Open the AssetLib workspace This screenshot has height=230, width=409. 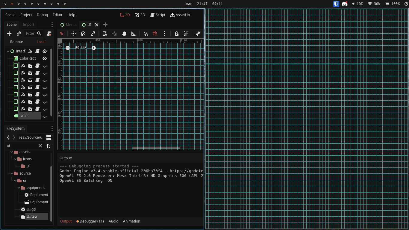point(180,15)
